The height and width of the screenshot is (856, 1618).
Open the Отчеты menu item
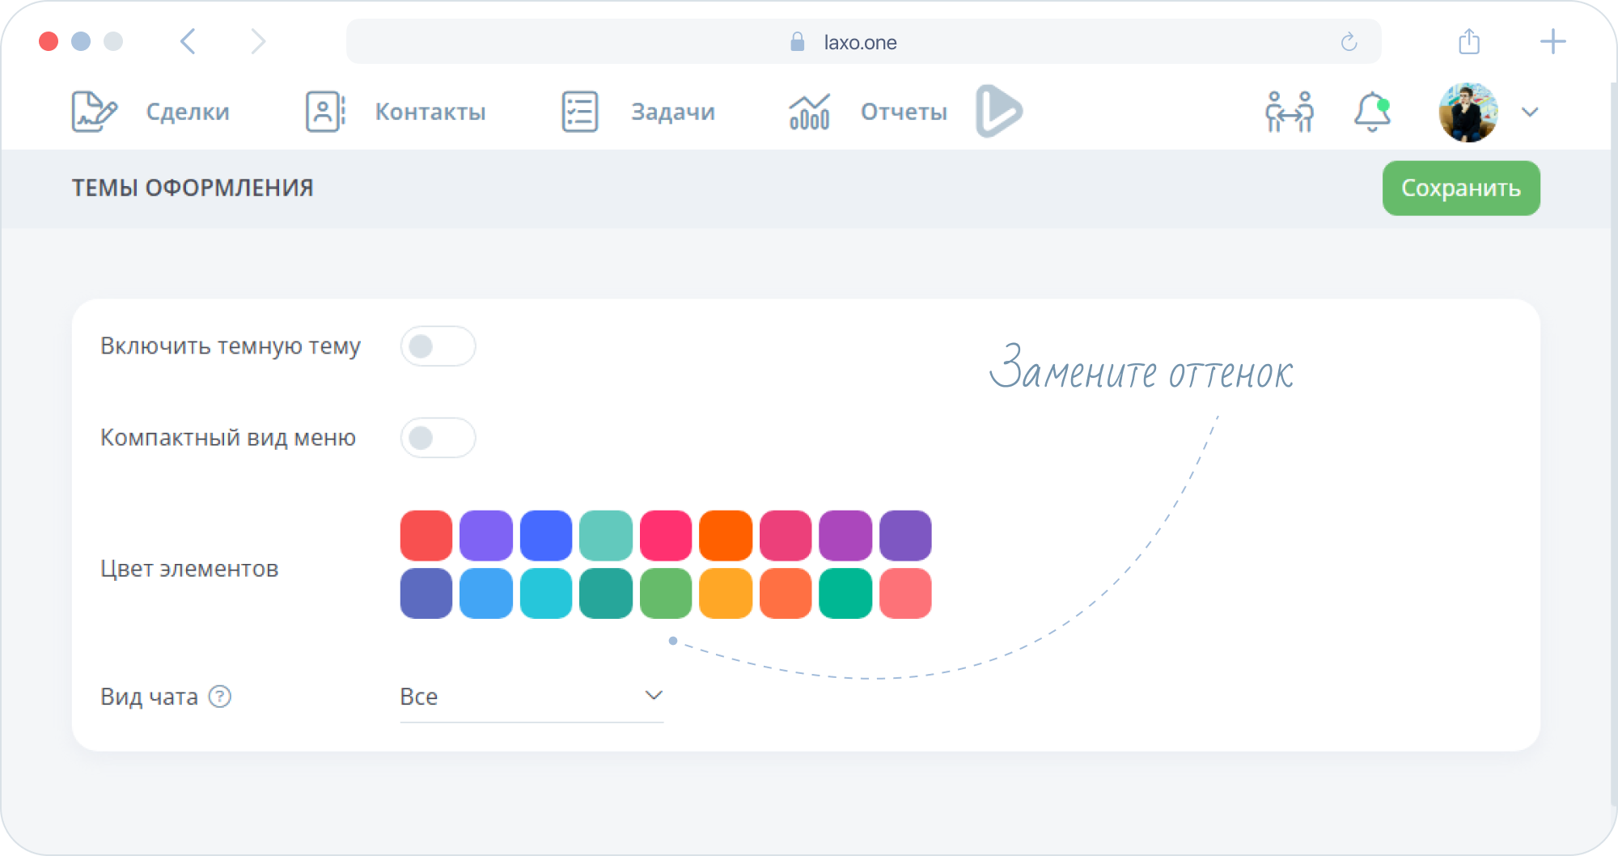[x=903, y=112]
